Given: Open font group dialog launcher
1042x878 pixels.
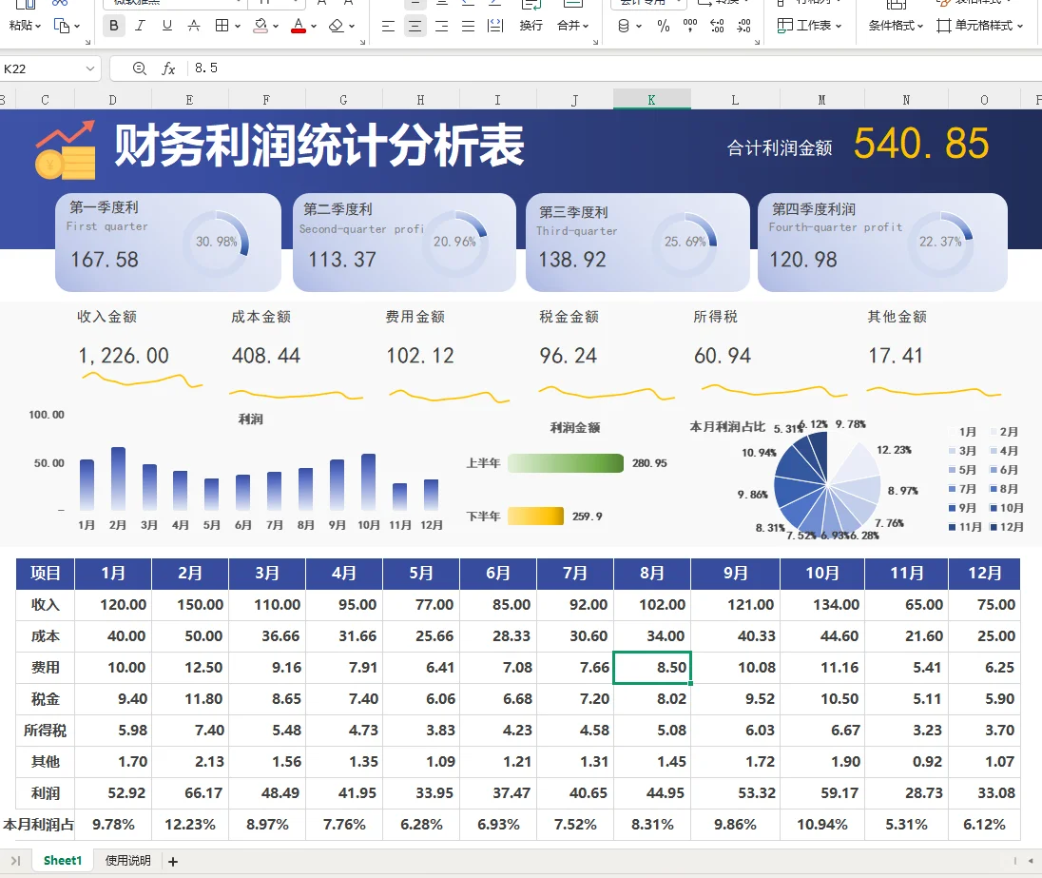Looking at the screenshot, I should coord(363,42).
